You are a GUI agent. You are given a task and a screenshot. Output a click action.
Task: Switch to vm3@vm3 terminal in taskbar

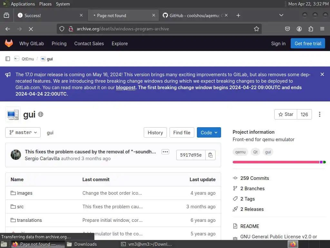tap(147, 244)
